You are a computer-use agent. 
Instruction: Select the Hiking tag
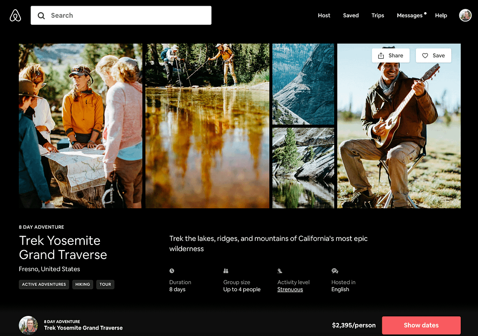[x=83, y=284]
